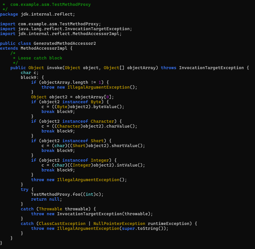Click the 'return null;' statement
This screenshot has width=255, height=249.
pyautogui.click(x=46, y=199)
